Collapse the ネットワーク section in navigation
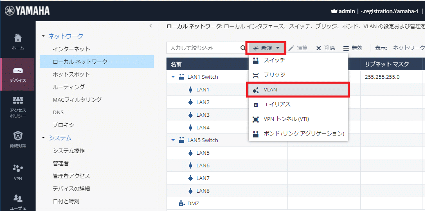 (x=43, y=36)
